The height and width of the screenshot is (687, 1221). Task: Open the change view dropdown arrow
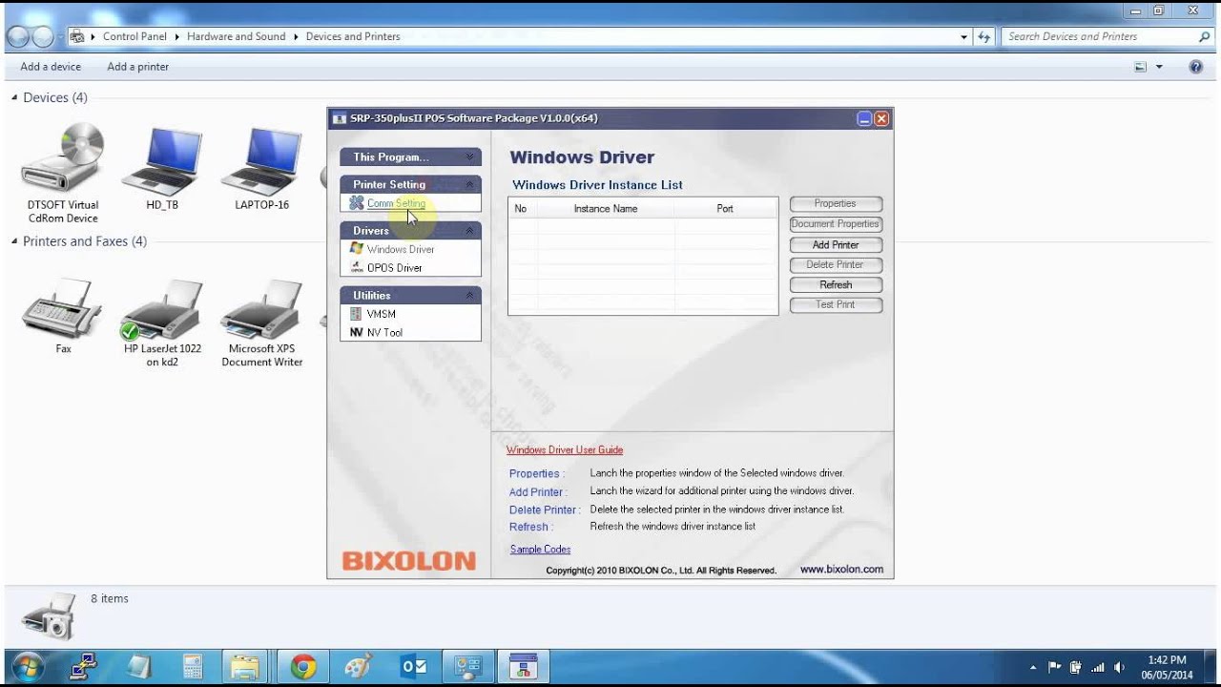click(1159, 67)
